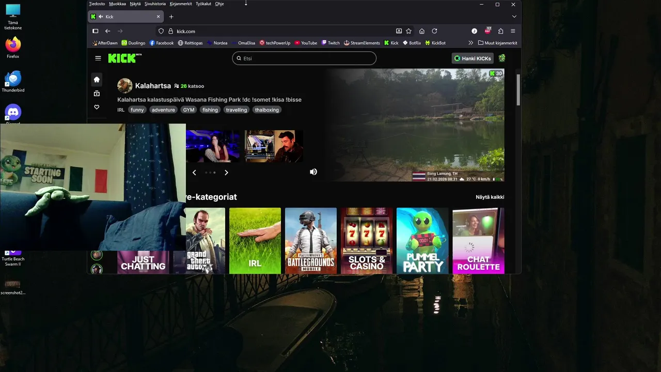
Task: Open Kirjanmerkit menu
Action: coord(181,4)
